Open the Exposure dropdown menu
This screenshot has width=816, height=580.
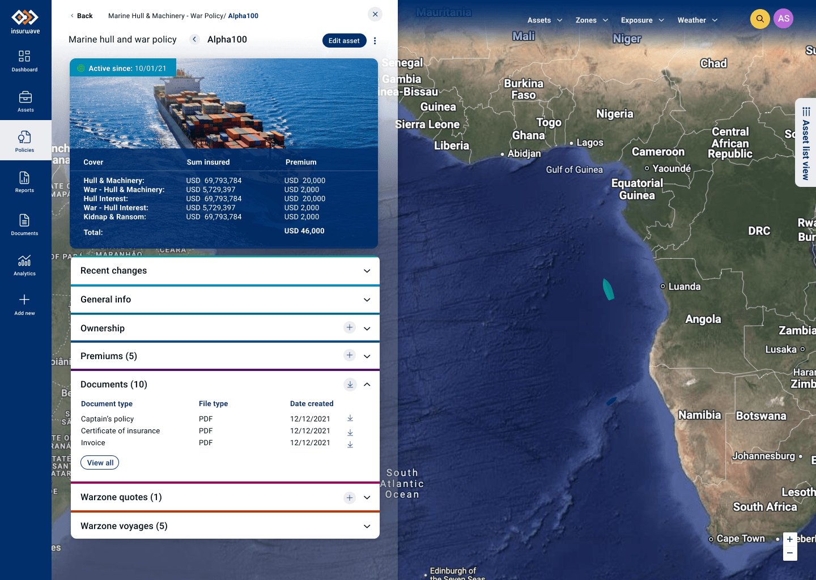tap(643, 20)
